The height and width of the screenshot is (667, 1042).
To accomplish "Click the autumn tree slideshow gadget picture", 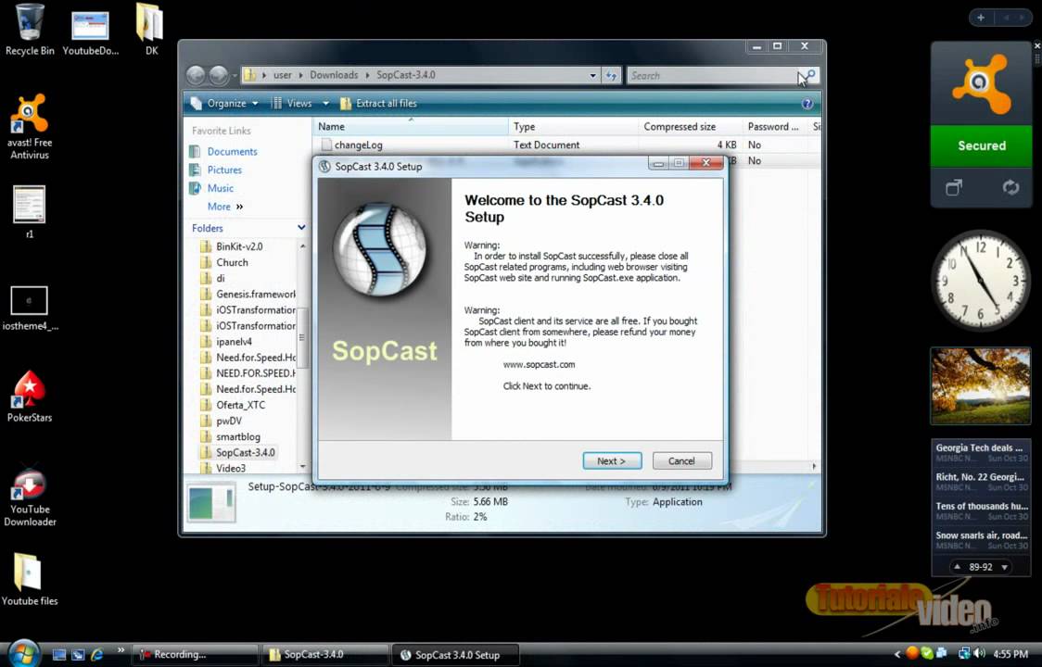I will [981, 385].
